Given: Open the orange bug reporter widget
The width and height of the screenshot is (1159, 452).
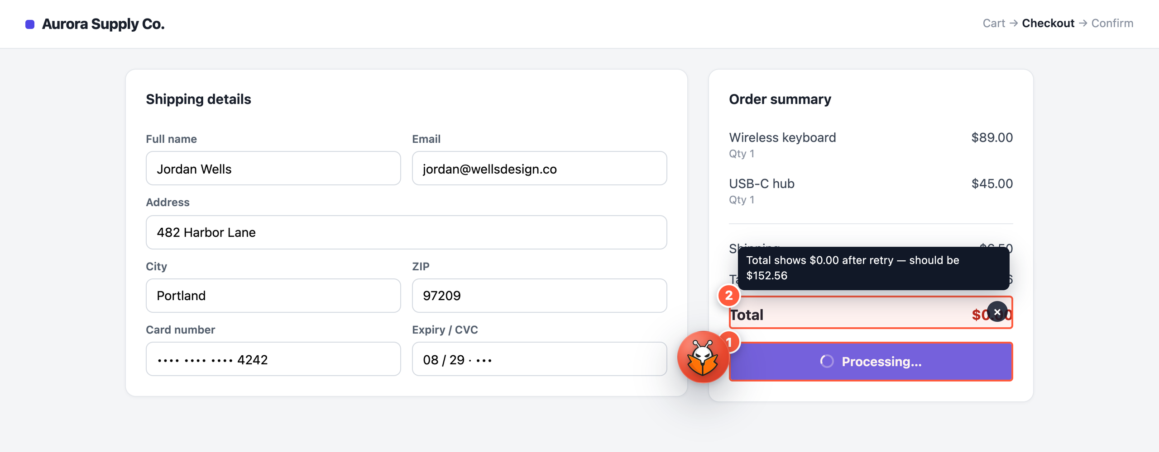Looking at the screenshot, I should pos(703,357).
